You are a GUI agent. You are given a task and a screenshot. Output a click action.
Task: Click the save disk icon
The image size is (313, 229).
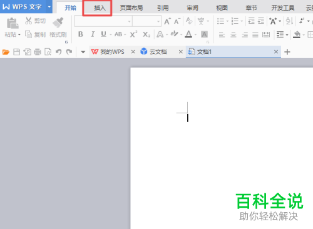pyautogui.click(x=16, y=52)
